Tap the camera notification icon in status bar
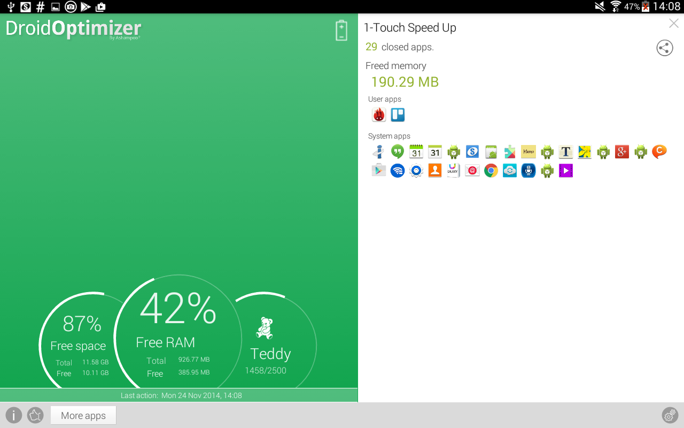Screen dimensions: 684x428 (x=71, y=7)
